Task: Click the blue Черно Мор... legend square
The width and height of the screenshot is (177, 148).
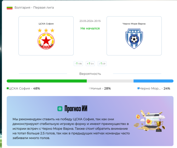Action: coord(138,88)
